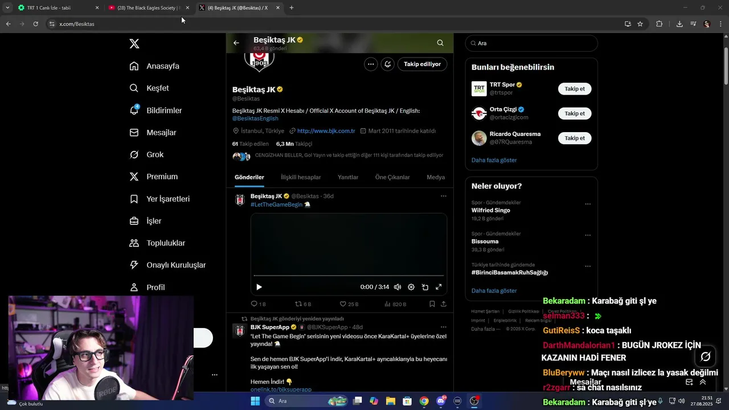Mute the video volume
The height and width of the screenshot is (410, 729).
(398, 287)
